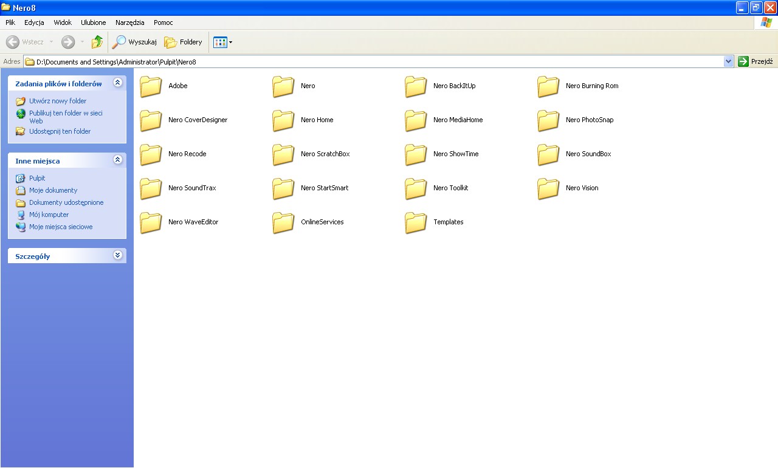
Task: Open the Nero CoverDesigner folder
Action: (x=199, y=120)
